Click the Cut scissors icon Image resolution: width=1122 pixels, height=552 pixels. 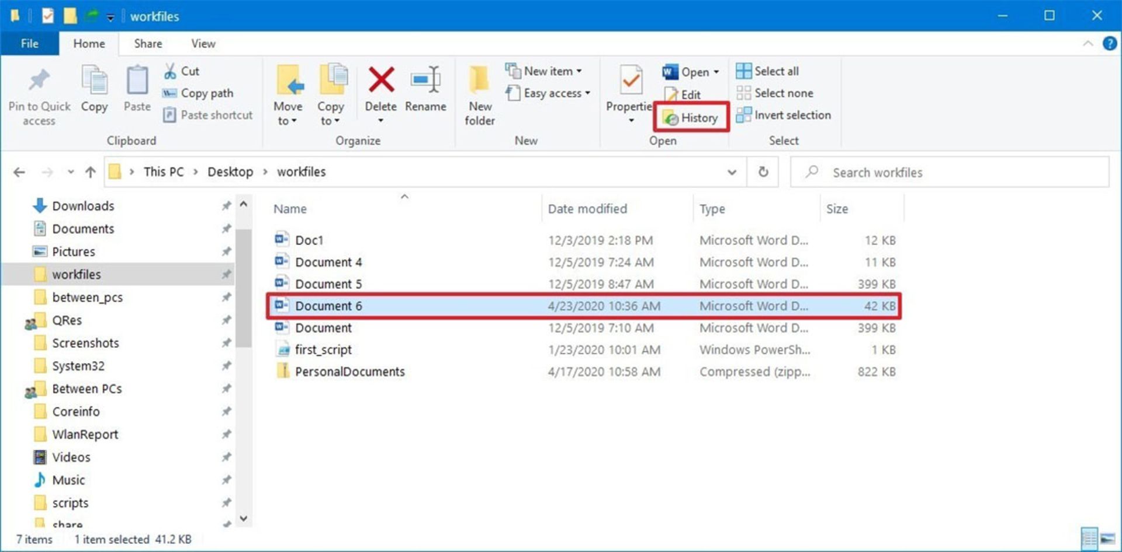coord(170,71)
